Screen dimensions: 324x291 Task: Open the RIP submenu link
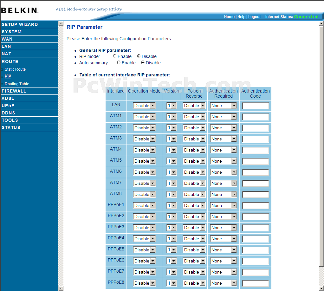coord(8,77)
